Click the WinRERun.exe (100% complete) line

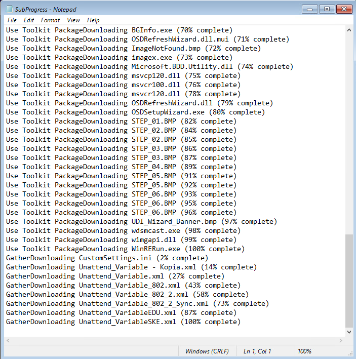(126, 249)
